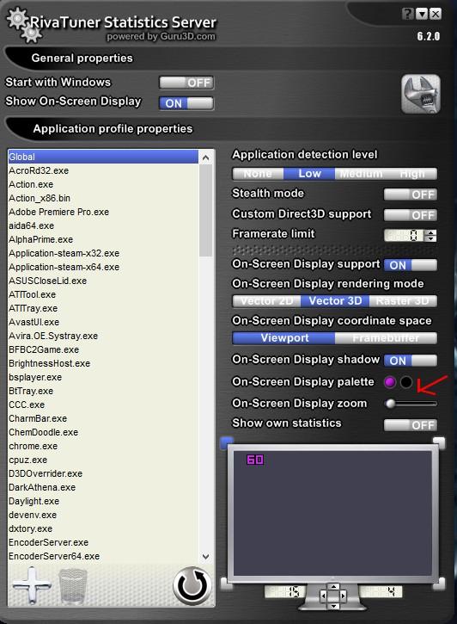Viewport: 457px width, 624px height.
Task: Select D3DOverrider.exe profile
Action: tap(103, 473)
